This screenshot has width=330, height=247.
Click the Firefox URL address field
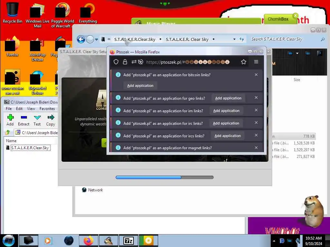(188, 62)
